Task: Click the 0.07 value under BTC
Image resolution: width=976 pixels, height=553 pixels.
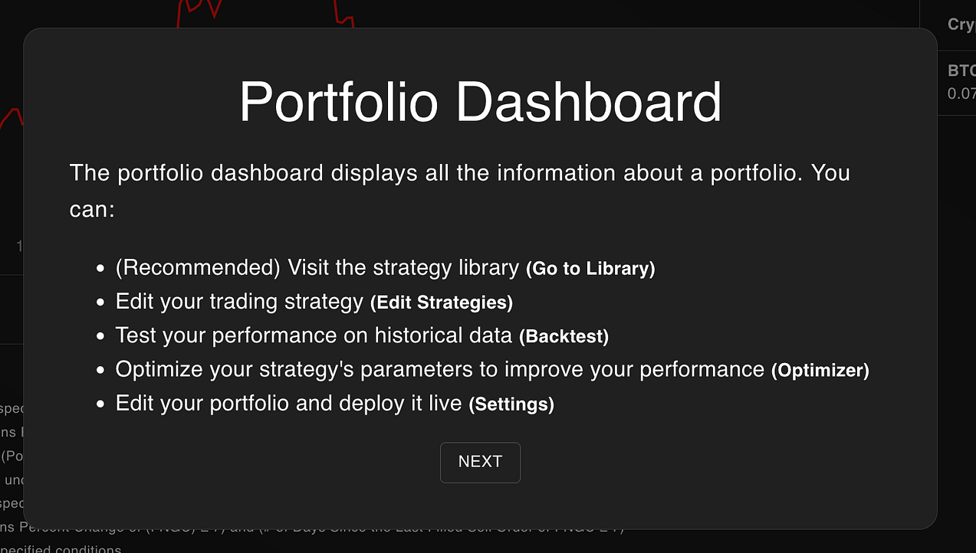Action: coord(963,93)
